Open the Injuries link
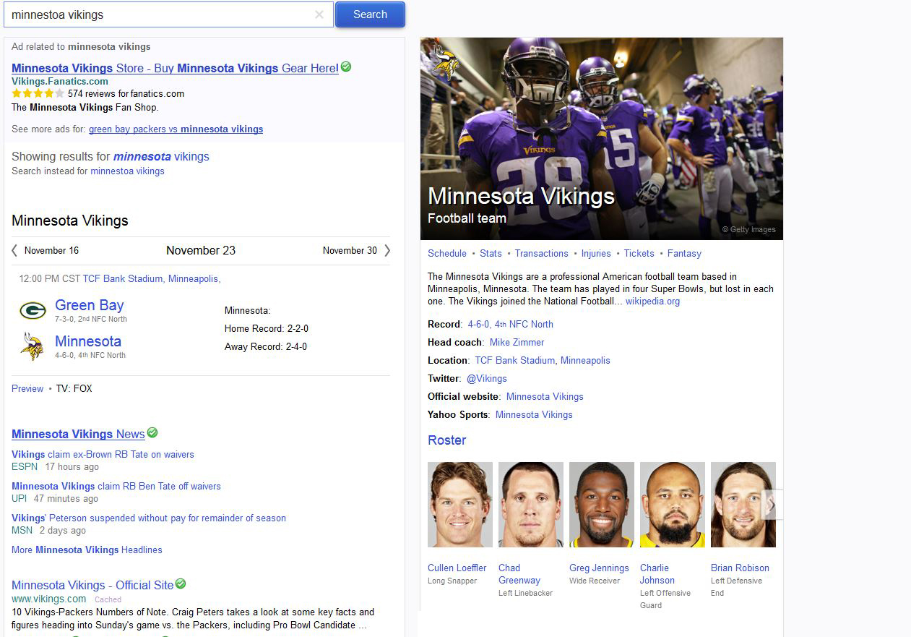The height and width of the screenshot is (637, 911). [x=596, y=254]
